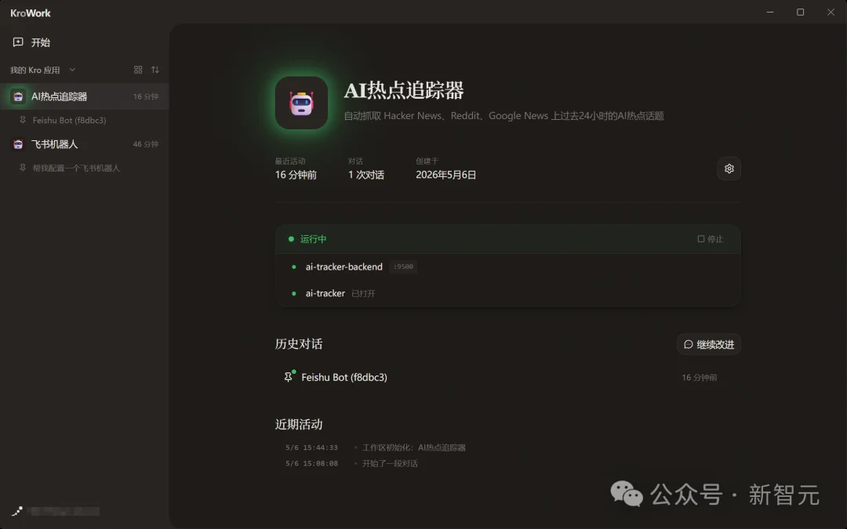Close the KroWork window
The image size is (847, 529).
(x=831, y=12)
